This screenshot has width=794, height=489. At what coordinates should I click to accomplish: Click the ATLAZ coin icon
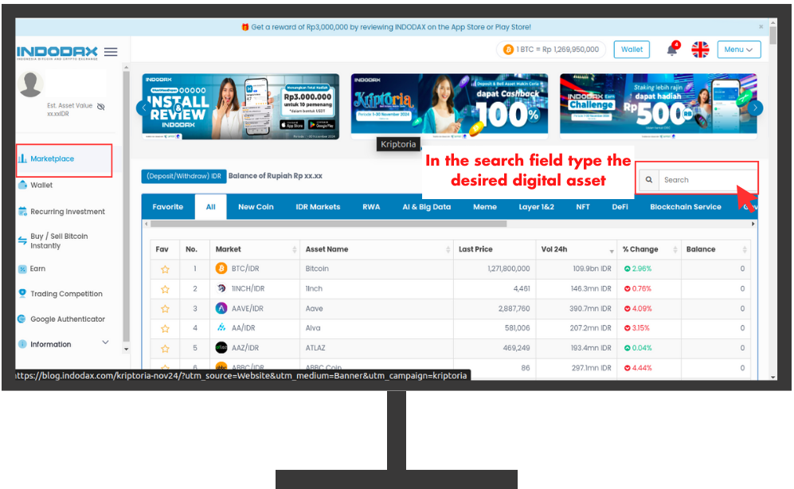(x=221, y=347)
